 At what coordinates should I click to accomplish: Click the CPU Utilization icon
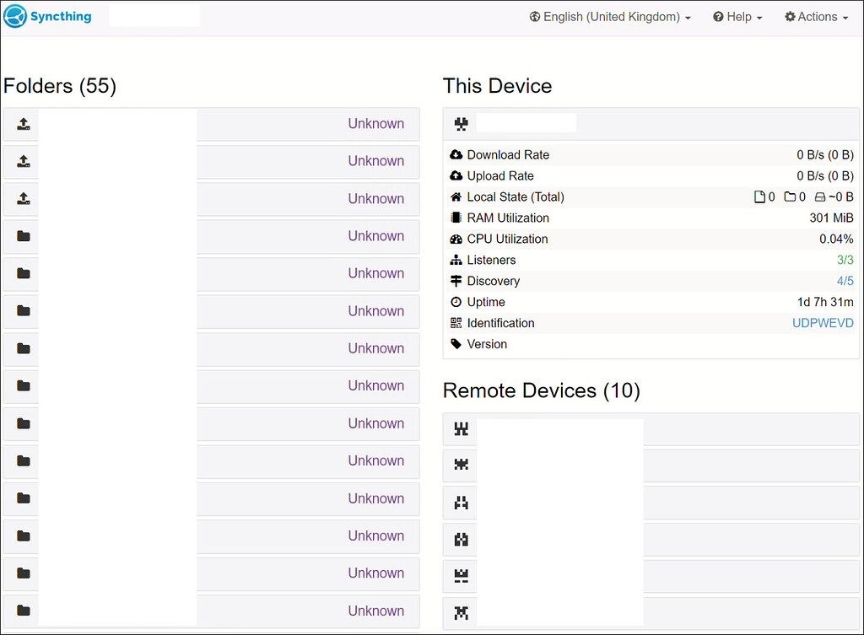pos(456,239)
